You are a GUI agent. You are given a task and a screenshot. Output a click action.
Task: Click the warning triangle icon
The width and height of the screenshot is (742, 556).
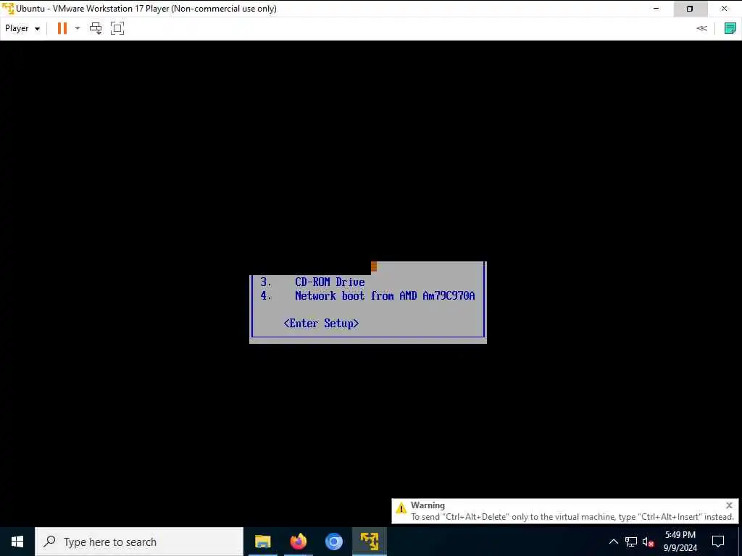[401, 508]
